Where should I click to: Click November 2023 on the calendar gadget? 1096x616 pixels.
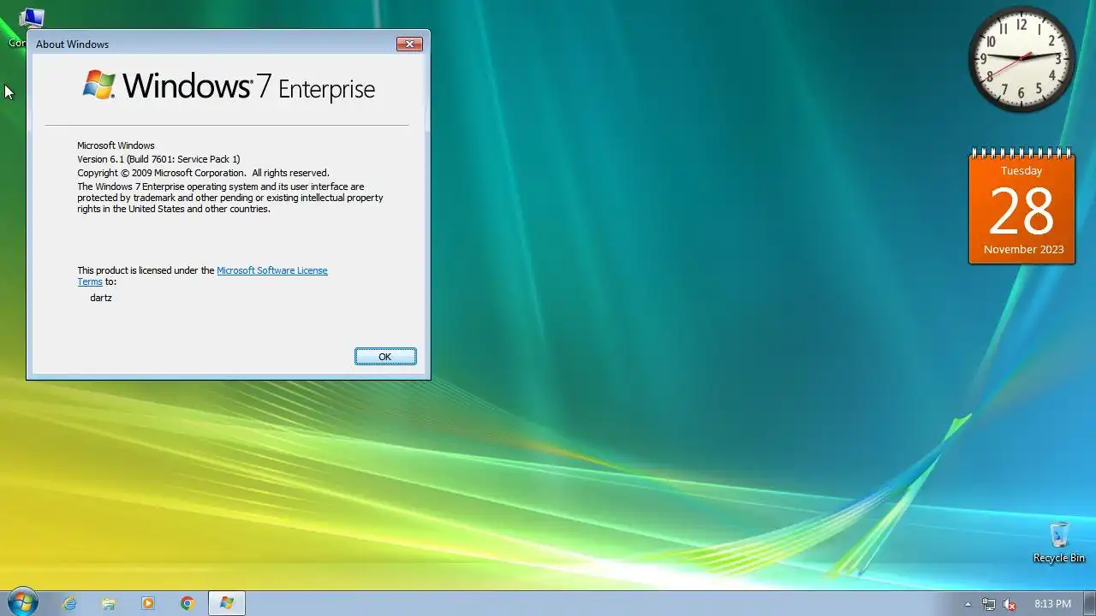(x=1023, y=250)
